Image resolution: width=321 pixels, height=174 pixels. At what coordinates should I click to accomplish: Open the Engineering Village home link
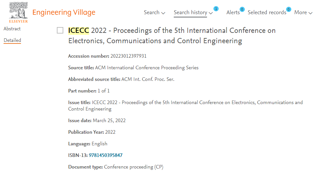point(64,13)
